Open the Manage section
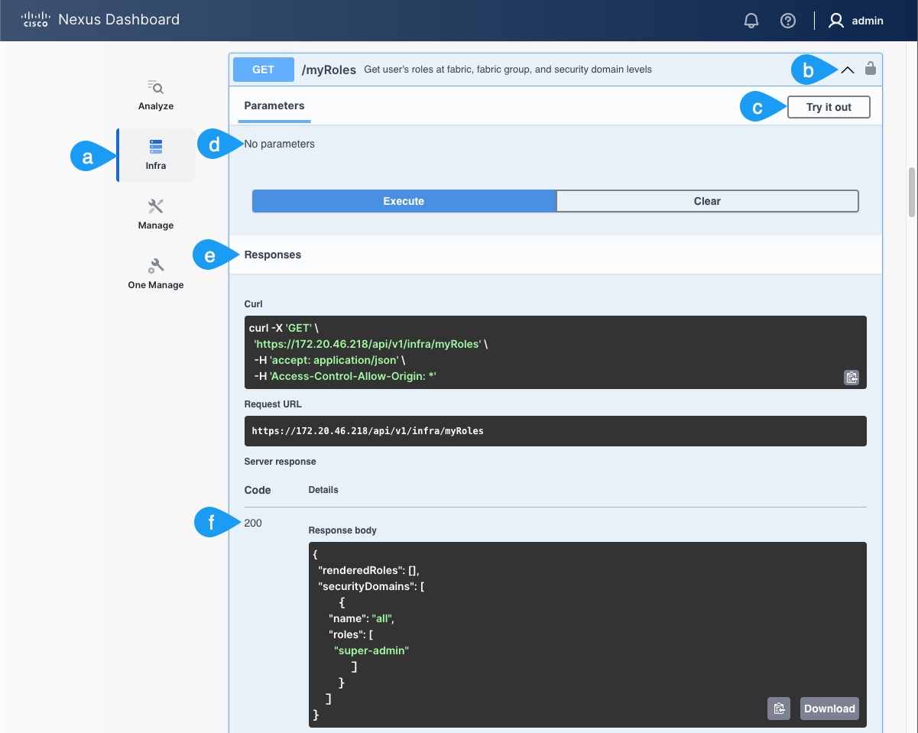Image resolution: width=918 pixels, height=733 pixels. pos(155,214)
